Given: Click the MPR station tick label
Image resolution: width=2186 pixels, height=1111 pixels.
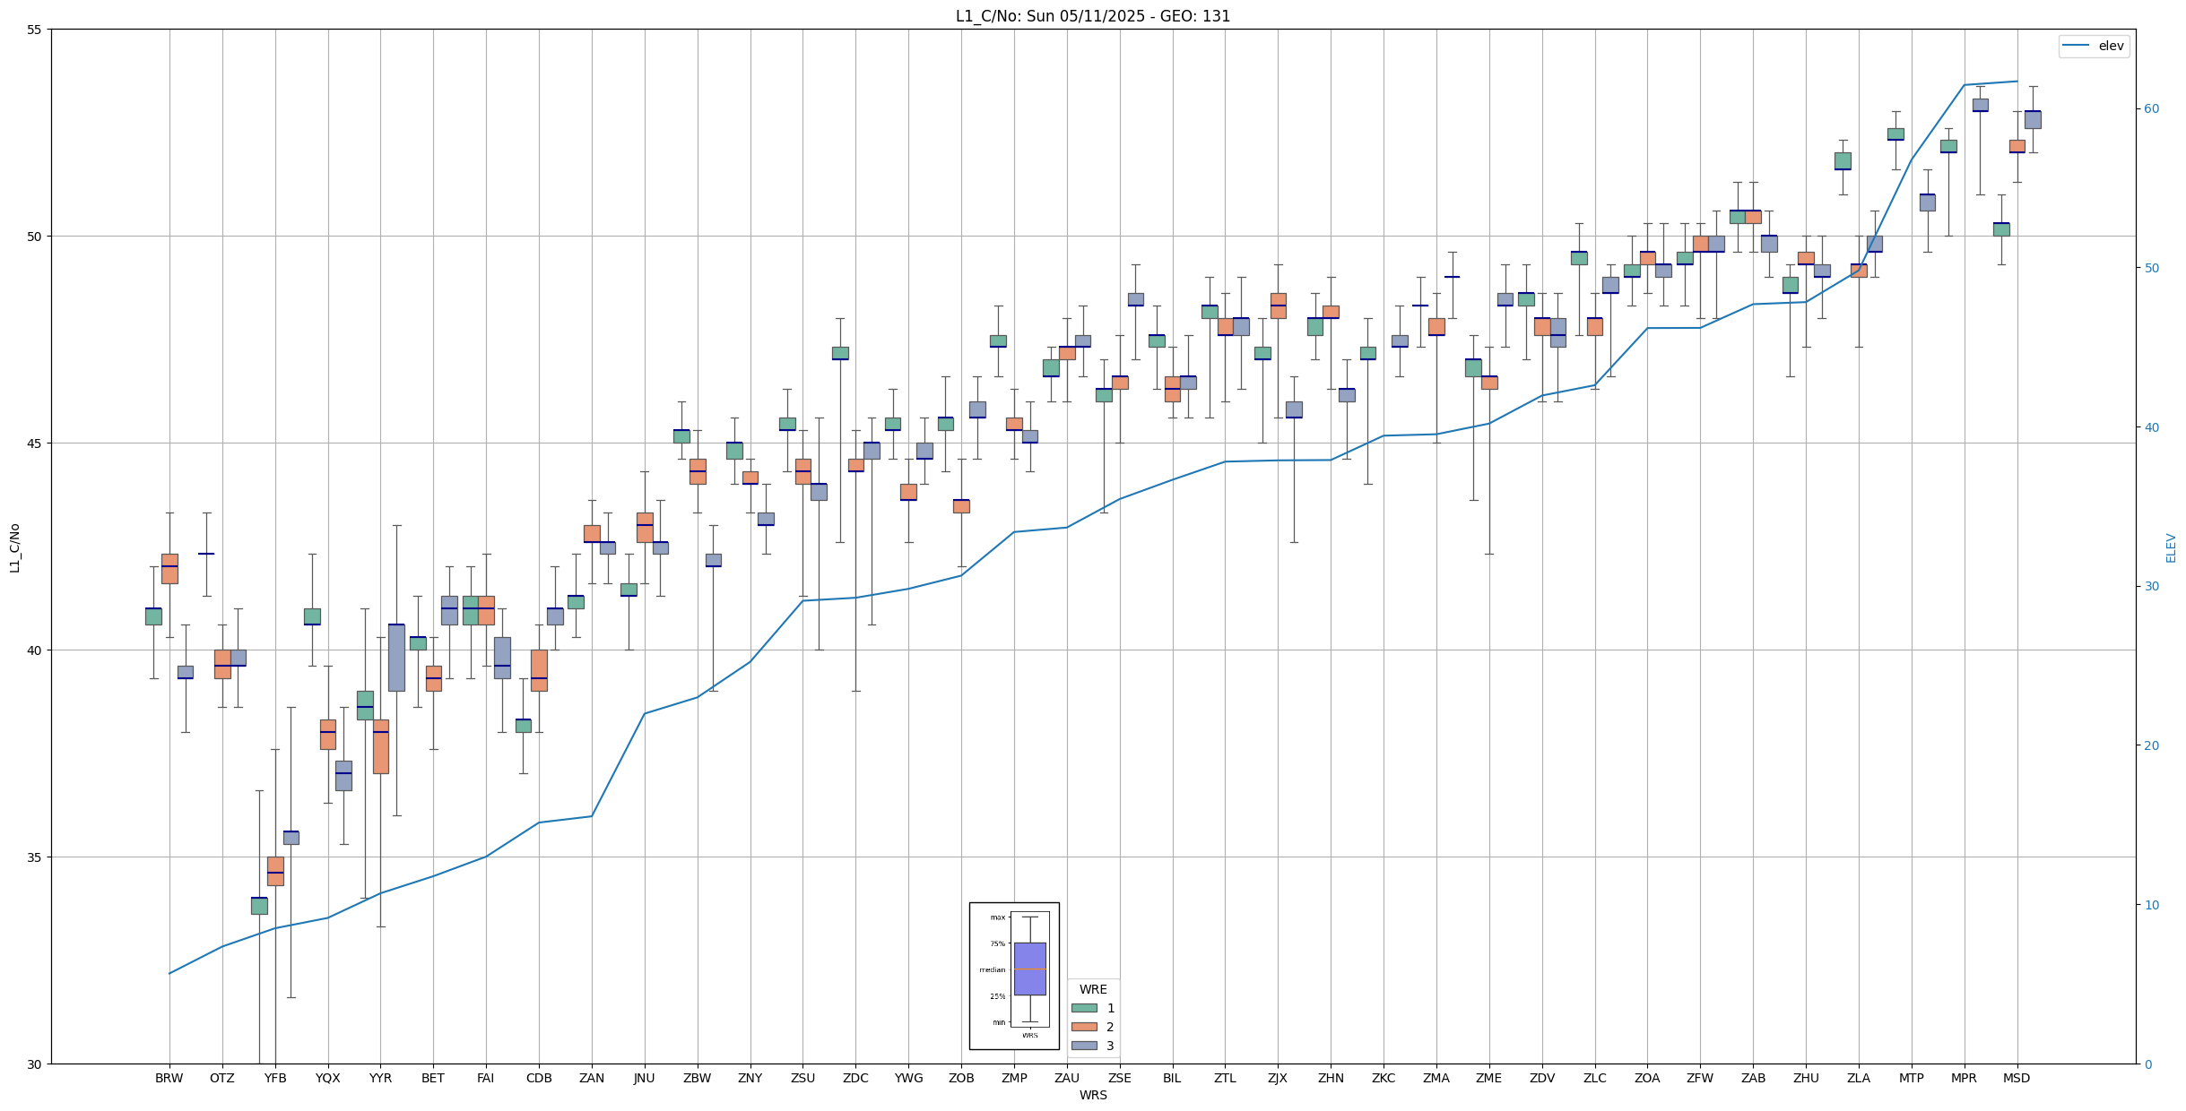Looking at the screenshot, I should pyautogui.click(x=1964, y=1079).
